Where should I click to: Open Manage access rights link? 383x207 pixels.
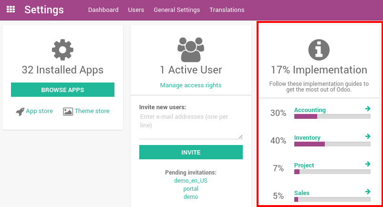191,85
